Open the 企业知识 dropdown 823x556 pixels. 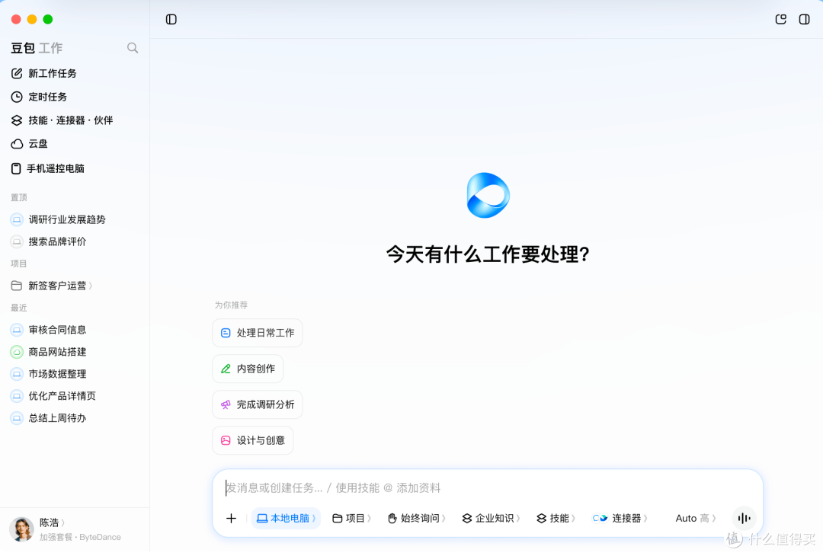[492, 519]
